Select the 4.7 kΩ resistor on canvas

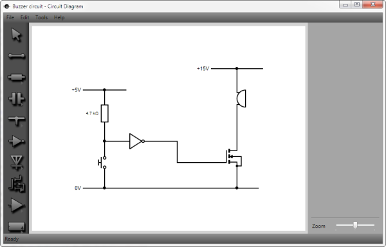pos(105,113)
